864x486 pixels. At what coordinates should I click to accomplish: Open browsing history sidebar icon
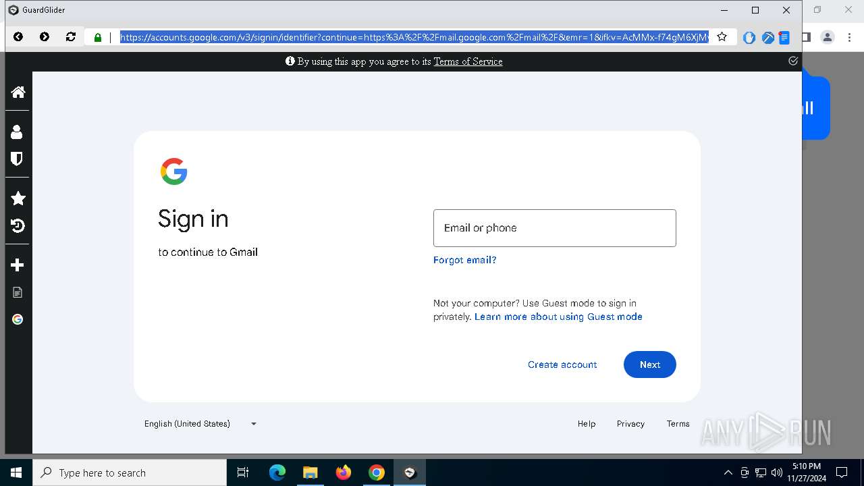pos(18,225)
